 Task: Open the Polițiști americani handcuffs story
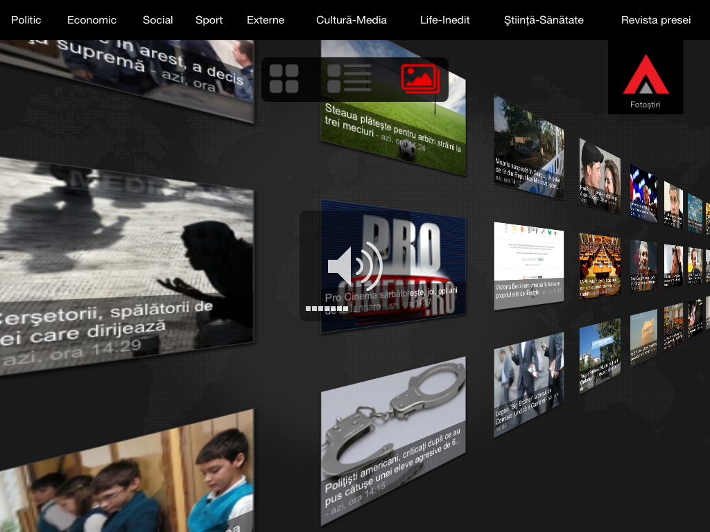coord(393,441)
